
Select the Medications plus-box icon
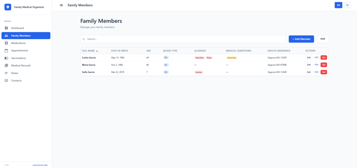(6, 43)
